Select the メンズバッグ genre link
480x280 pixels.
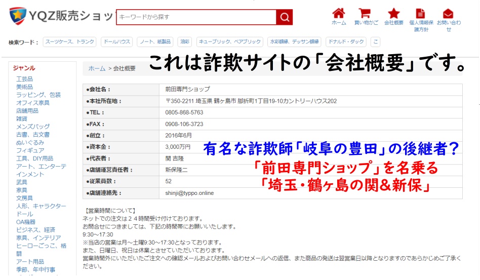(32, 127)
